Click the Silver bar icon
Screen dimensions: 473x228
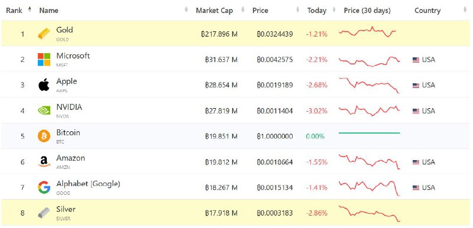(44, 213)
